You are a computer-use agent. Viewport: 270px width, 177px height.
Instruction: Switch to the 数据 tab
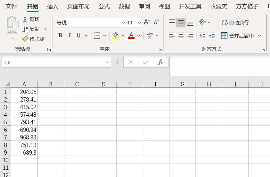[x=124, y=6]
